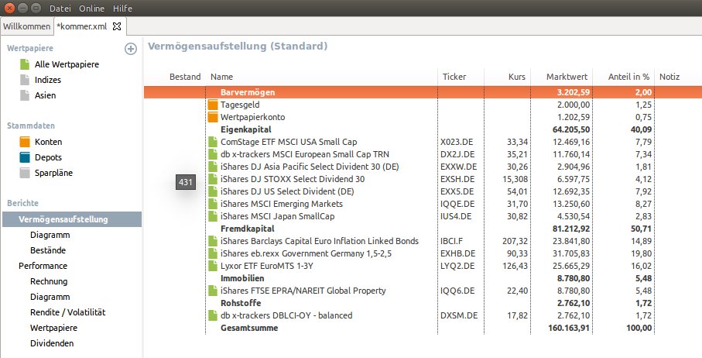The height and width of the screenshot is (358, 702).
Task: Click the gray icon beside Asien
Action: (x=25, y=95)
